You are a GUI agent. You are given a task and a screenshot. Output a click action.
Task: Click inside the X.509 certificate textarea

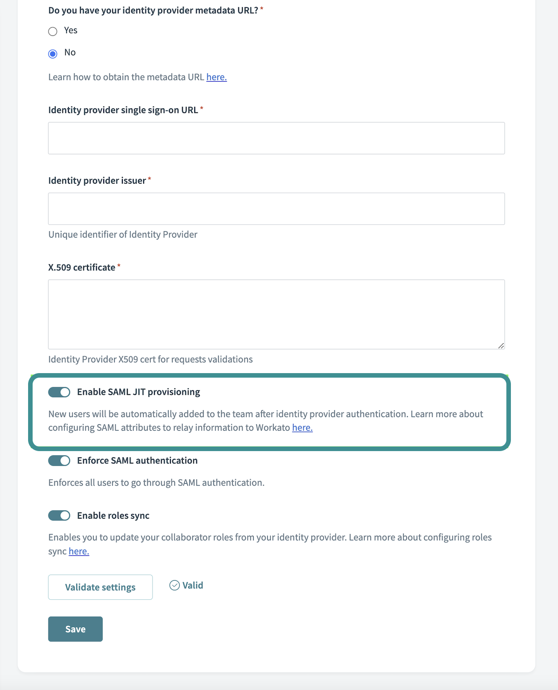pyautogui.click(x=276, y=314)
